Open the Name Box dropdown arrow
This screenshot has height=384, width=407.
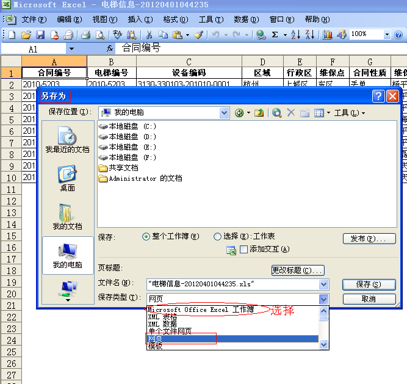[71, 49]
